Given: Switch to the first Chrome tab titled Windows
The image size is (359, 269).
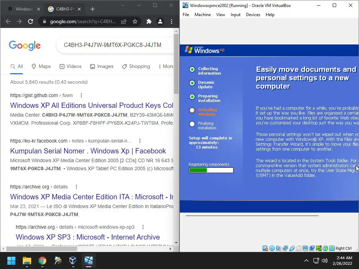Looking at the screenshot, I should (24, 9).
